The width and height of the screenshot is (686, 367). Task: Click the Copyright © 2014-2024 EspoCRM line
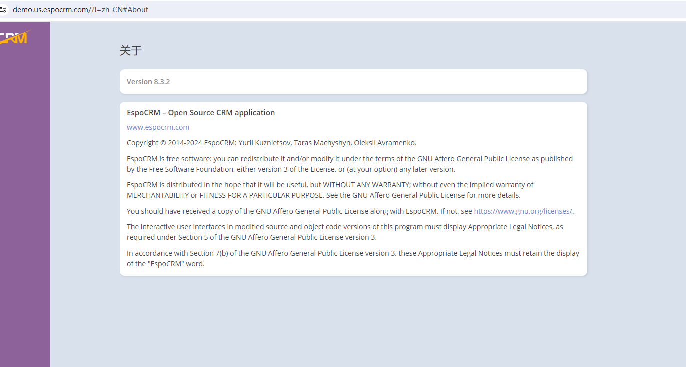(271, 143)
